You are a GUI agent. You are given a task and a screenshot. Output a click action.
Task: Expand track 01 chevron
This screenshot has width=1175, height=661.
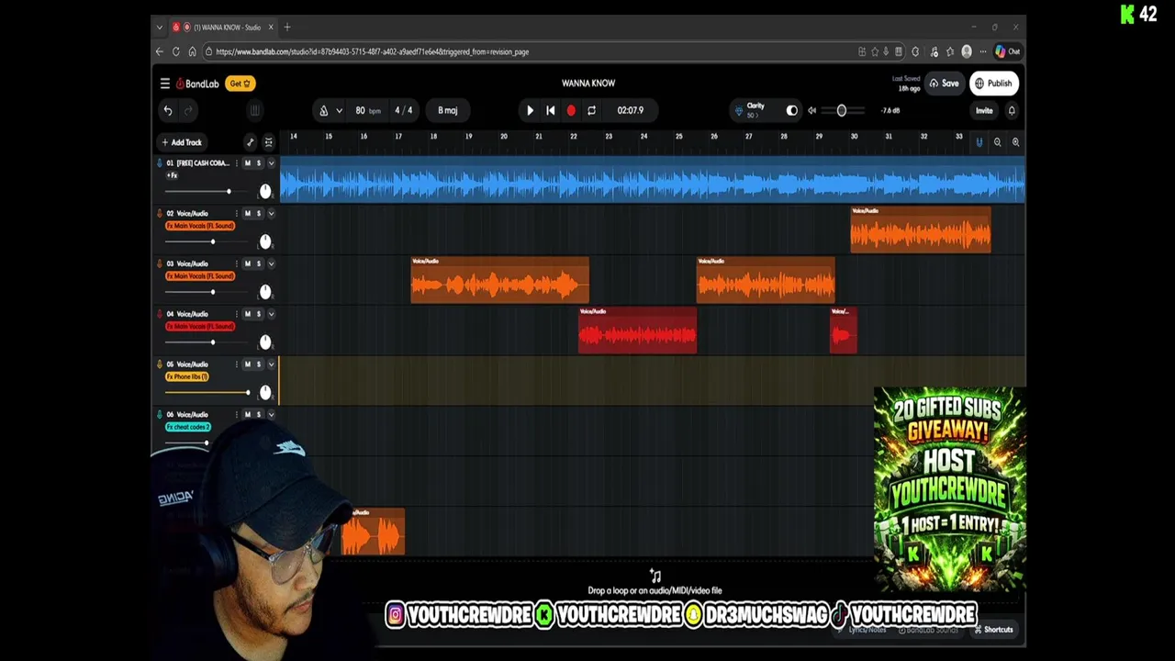click(x=271, y=163)
